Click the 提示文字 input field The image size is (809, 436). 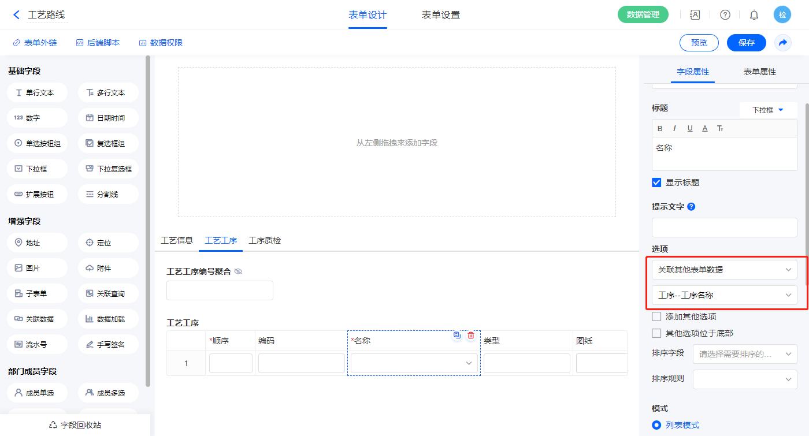(x=724, y=228)
